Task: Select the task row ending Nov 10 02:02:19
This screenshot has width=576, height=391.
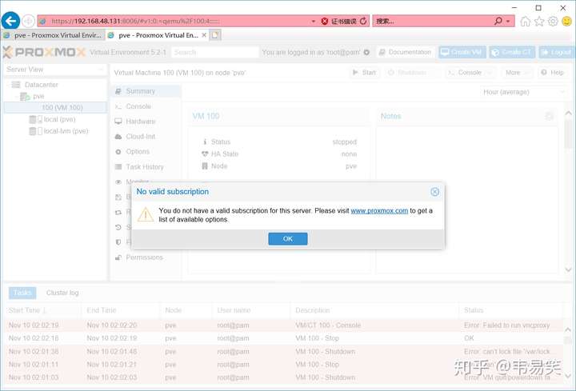Action: pos(283,338)
